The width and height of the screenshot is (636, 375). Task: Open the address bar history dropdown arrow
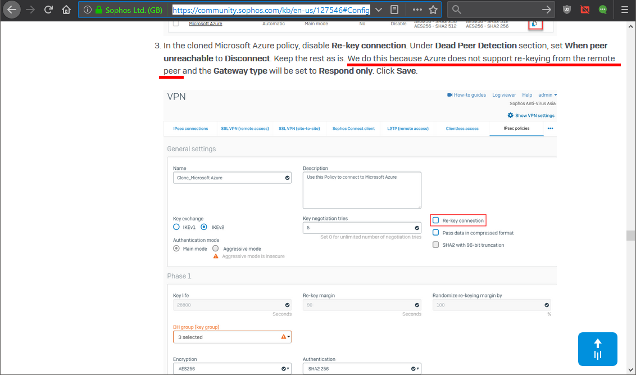pyautogui.click(x=379, y=10)
